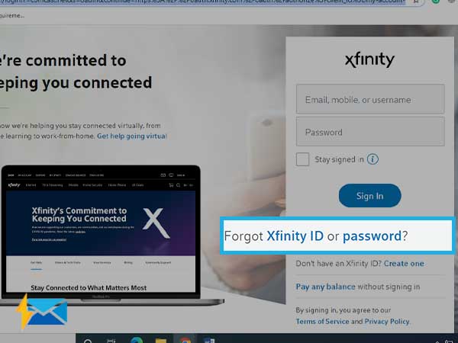Click the Windows taskbar search icon
This screenshot has height=343, width=458.
(x=88, y=341)
